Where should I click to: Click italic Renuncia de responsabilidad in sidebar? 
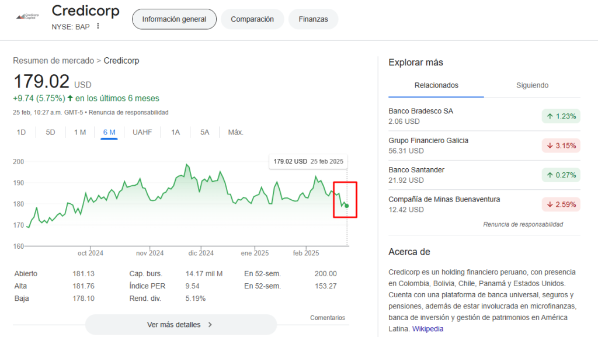click(x=523, y=224)
